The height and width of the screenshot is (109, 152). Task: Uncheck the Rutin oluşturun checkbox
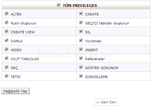click(x=7, y=22)
